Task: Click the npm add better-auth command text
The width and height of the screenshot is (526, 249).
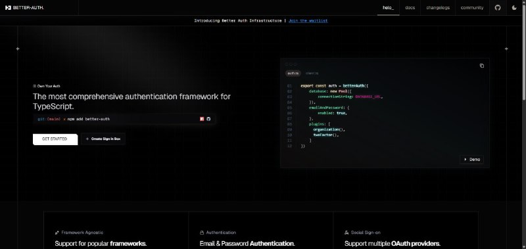Action: (x=89, y=119)
